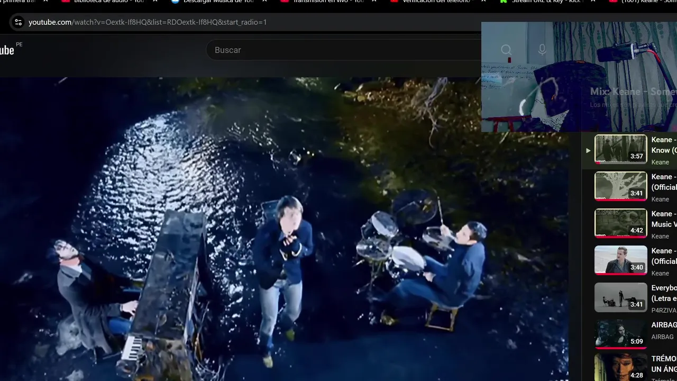Viewport: 677px width, 381px height.
Task: Switch to the Descargar Música tab
Action: coord(218,2)
